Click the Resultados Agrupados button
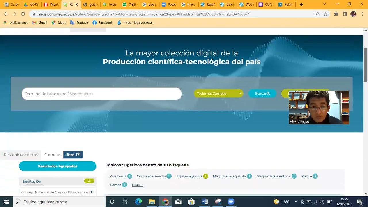Image resolution: width=368 pixels, height=207 pixels. [x=57, y=166]
